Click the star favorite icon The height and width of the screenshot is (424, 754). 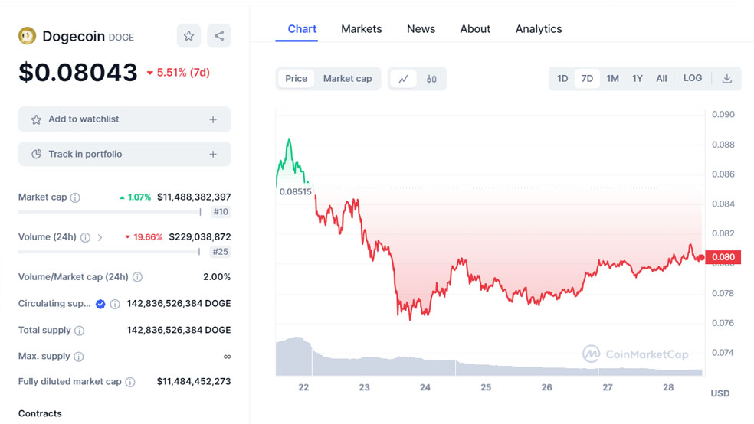point(188,36)
